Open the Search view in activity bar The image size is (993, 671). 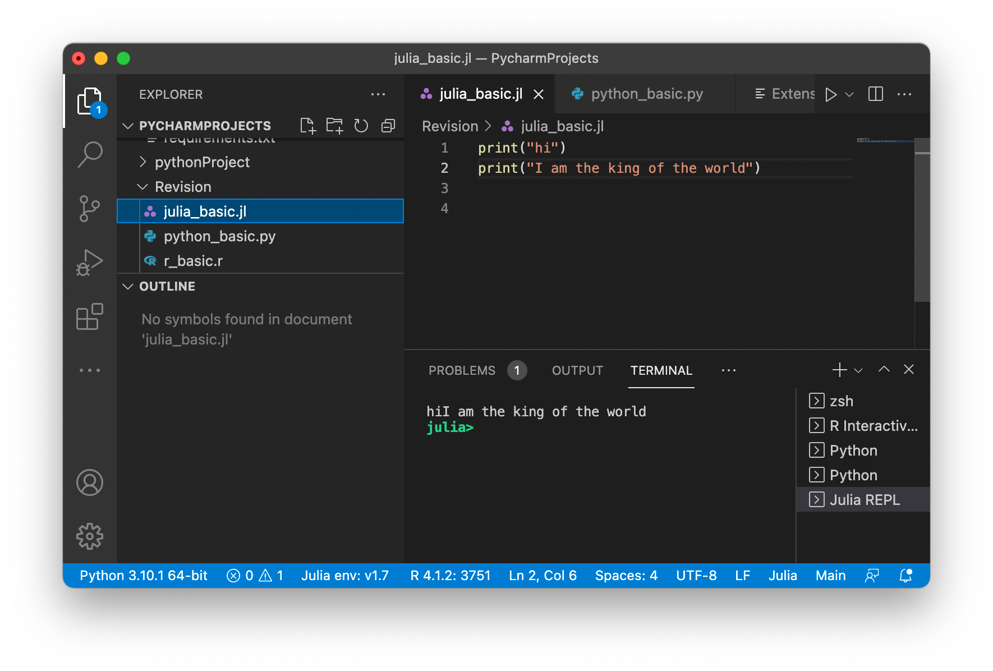[90, 154]
